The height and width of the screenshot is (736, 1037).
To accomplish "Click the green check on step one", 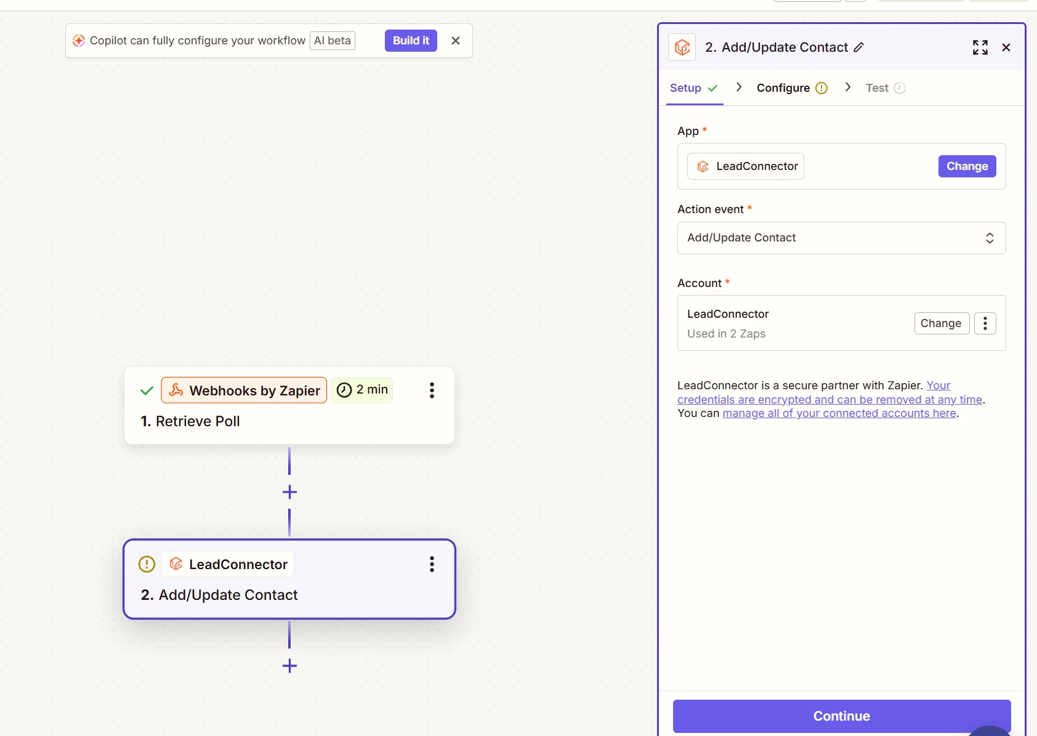I will pyautogui.click(x=147, y=390).
